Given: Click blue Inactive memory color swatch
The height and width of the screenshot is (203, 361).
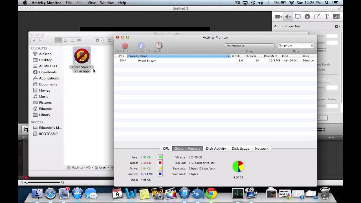Looking at the screenshot, I should tap(160, 174).
